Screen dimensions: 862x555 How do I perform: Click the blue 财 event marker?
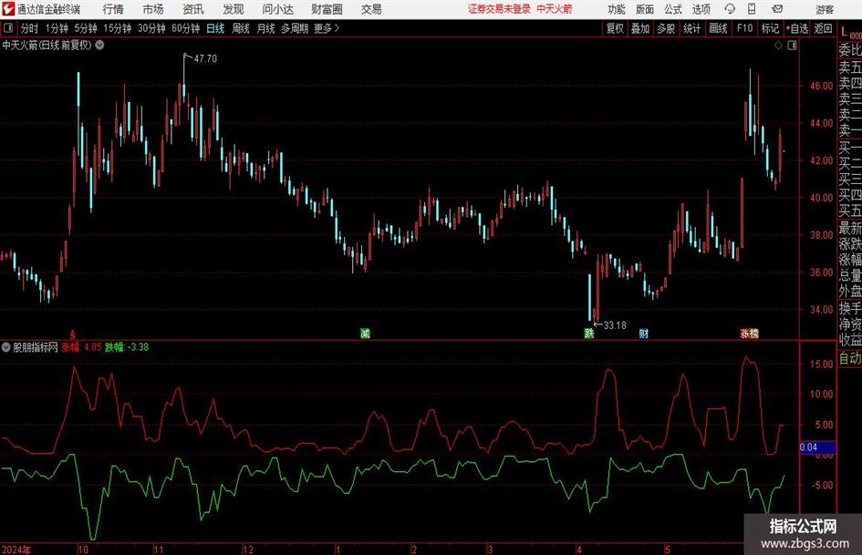tap(644, 333)
